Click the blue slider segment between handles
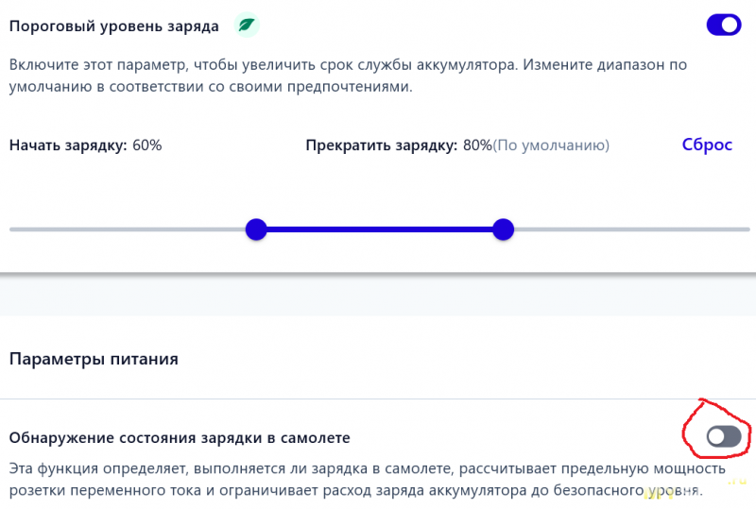Image resolution: width=756 pixels, height=509 pixels. point(378,229)
